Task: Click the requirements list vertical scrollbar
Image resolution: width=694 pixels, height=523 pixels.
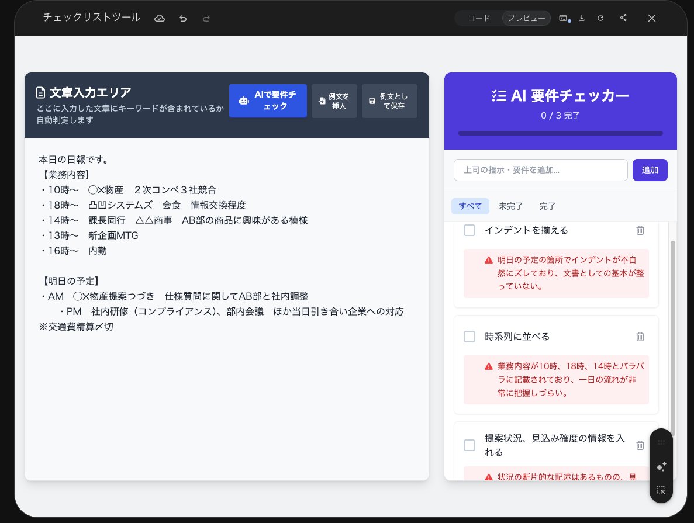Action: coord(673,338)
